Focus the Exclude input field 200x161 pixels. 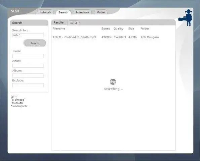tap(28, 85)
